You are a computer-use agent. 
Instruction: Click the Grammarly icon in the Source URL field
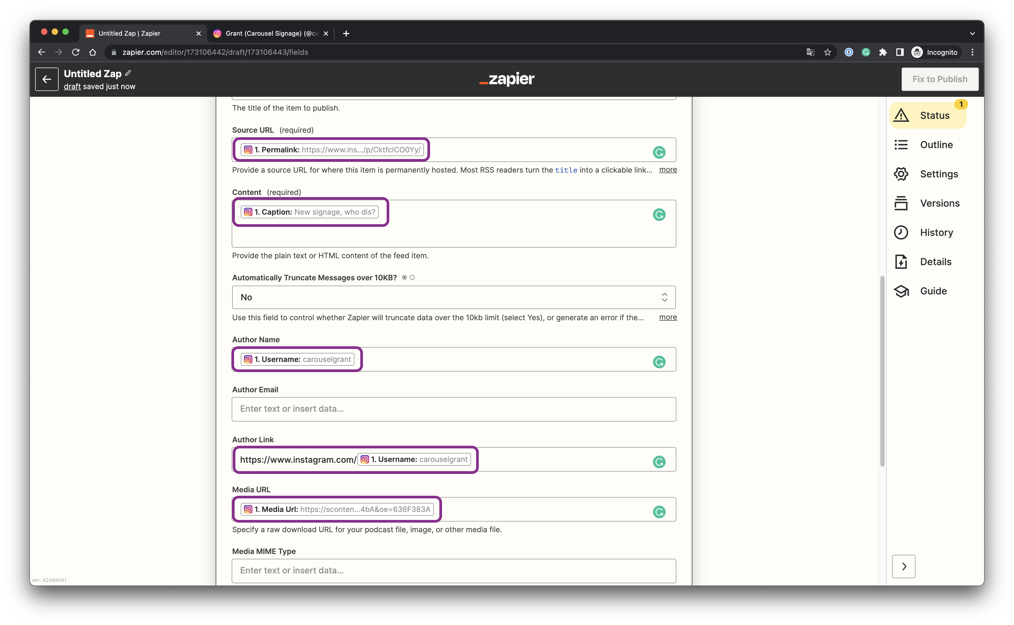tap(659, 152)
